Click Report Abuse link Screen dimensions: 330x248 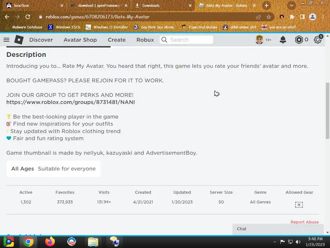[305, 222]
